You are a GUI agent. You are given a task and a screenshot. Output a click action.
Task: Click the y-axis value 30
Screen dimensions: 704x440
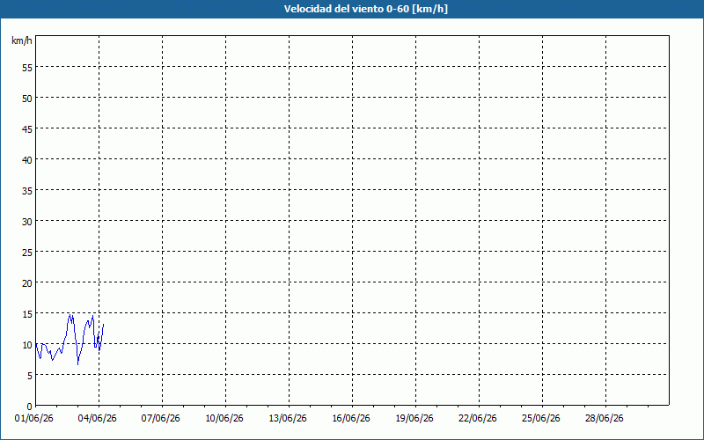[x=27, y=222]
